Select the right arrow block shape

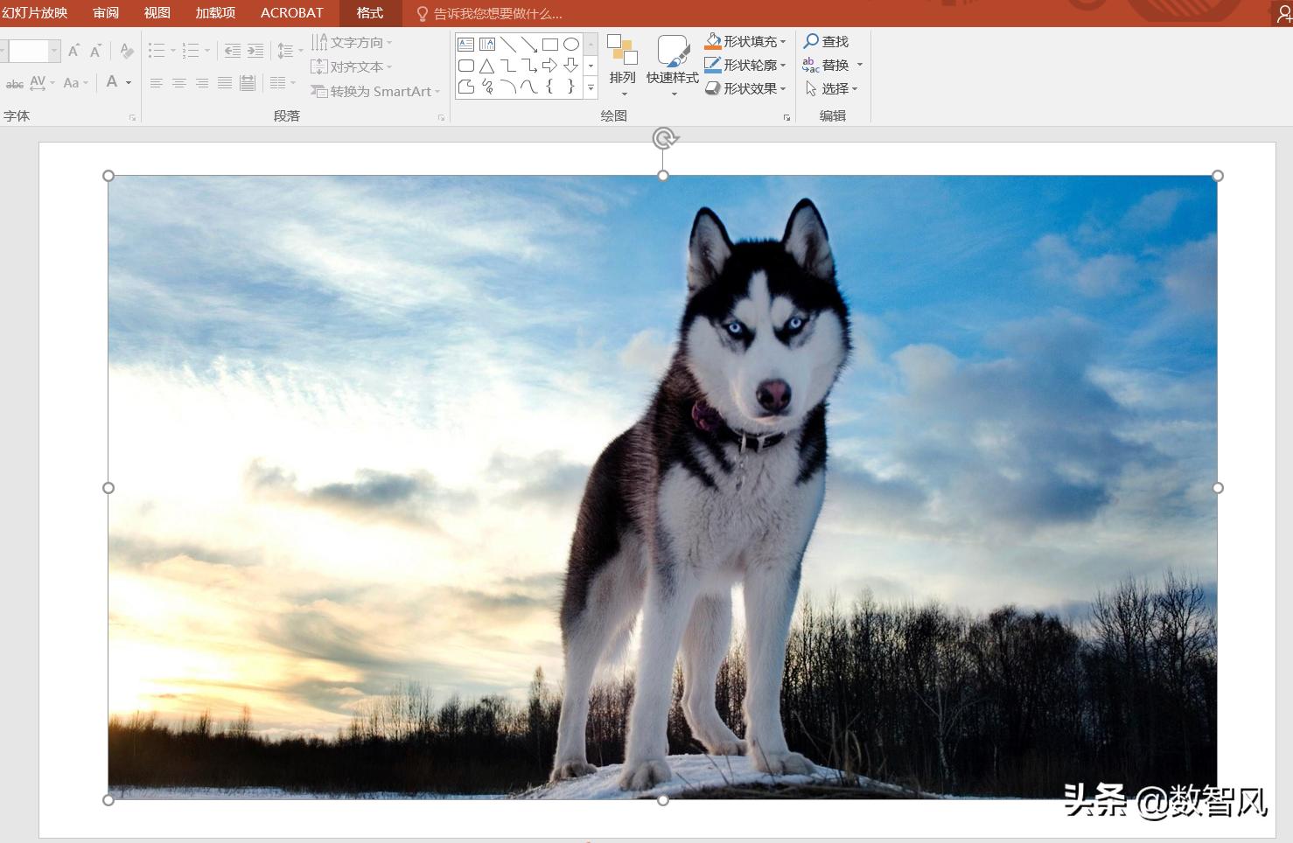point(550,66)
